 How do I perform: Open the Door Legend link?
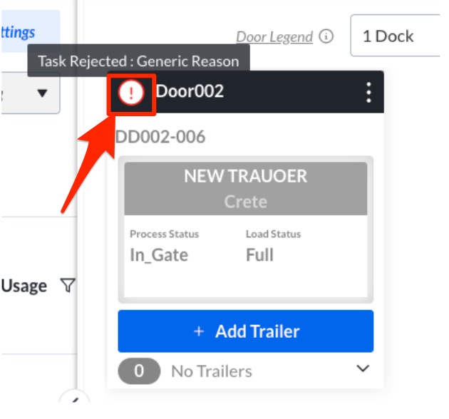pos(274,37)
